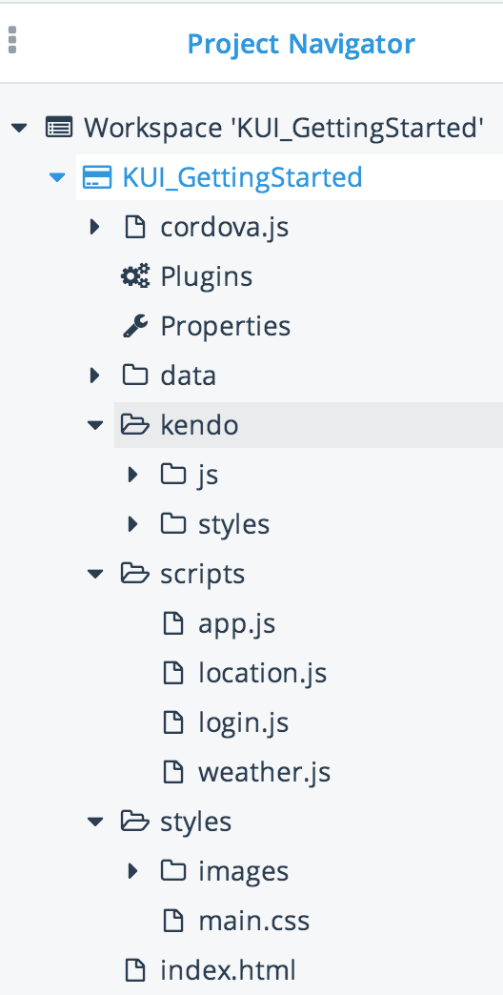
Task: Expand the data folder arrow
Action: point(95,375)
